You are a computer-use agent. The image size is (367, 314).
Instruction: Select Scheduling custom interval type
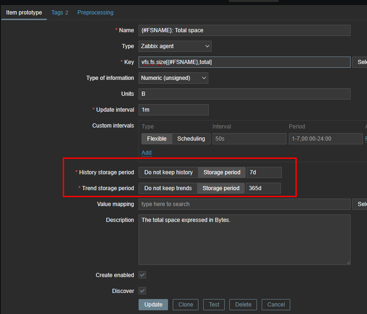191,139
